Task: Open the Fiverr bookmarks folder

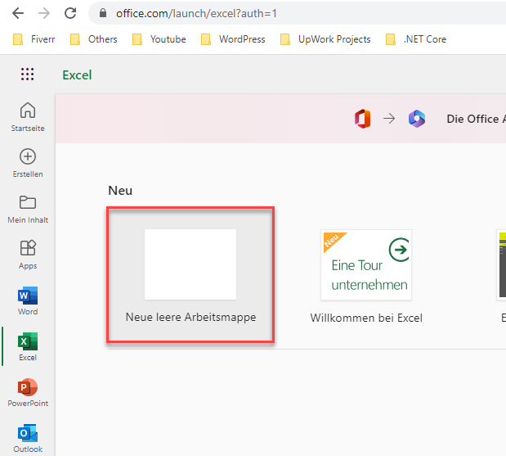Action: 34,39
